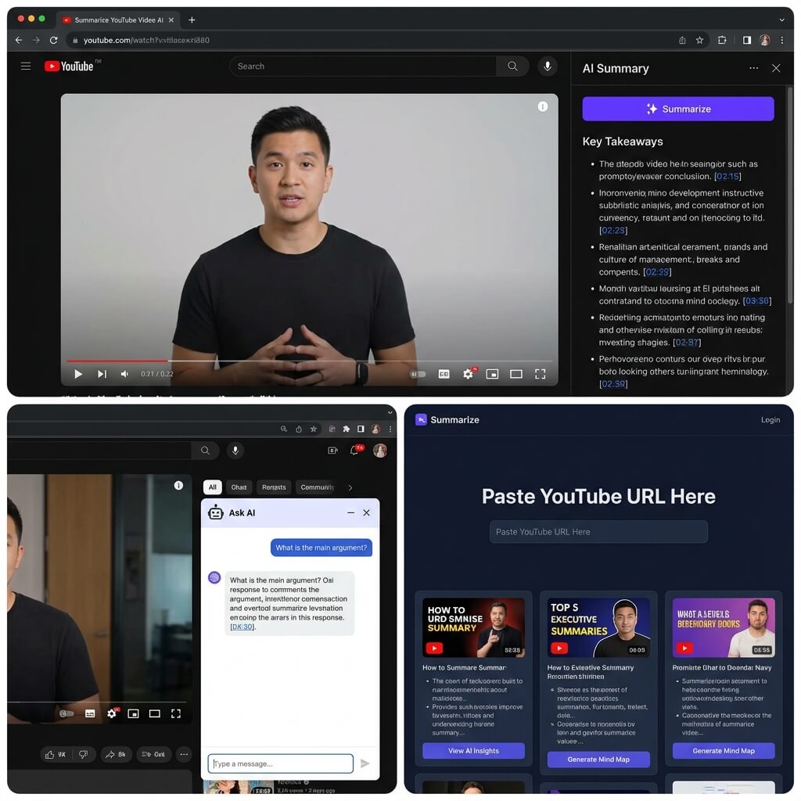Viewport: 801px width, 801px height.
Task: Collapse the Ask AI chat window
Action: (350, 512)
